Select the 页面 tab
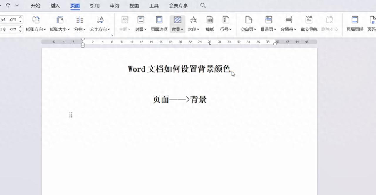The width and height of the screenshot is (376, 195). click(75, 6)
